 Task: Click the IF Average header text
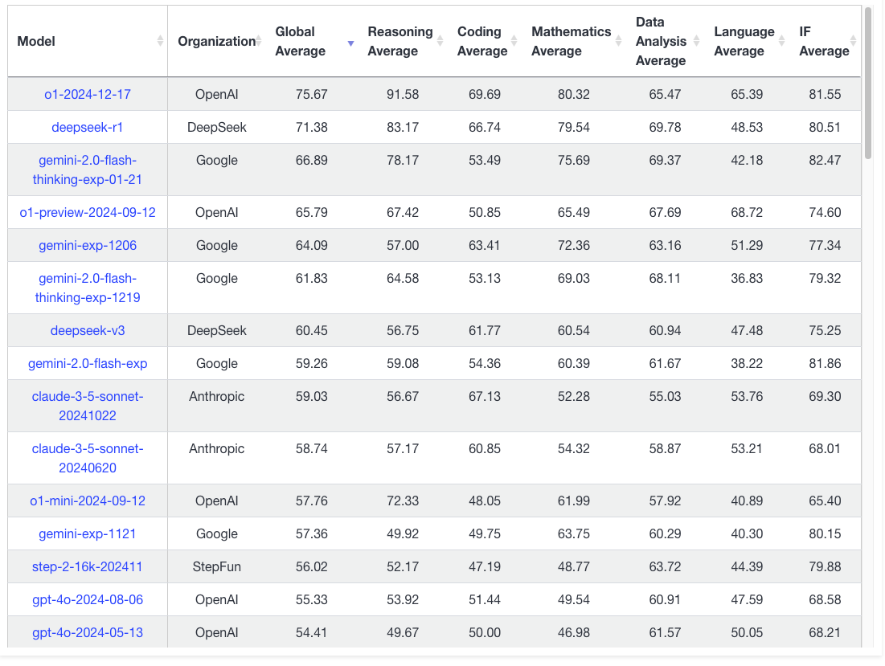click(824, 41)
